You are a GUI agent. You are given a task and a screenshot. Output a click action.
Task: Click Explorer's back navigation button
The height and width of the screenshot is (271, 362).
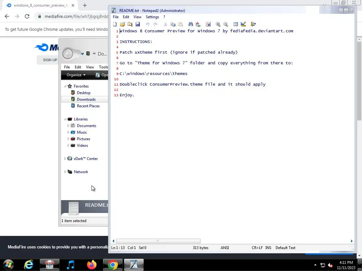point(68,54)
